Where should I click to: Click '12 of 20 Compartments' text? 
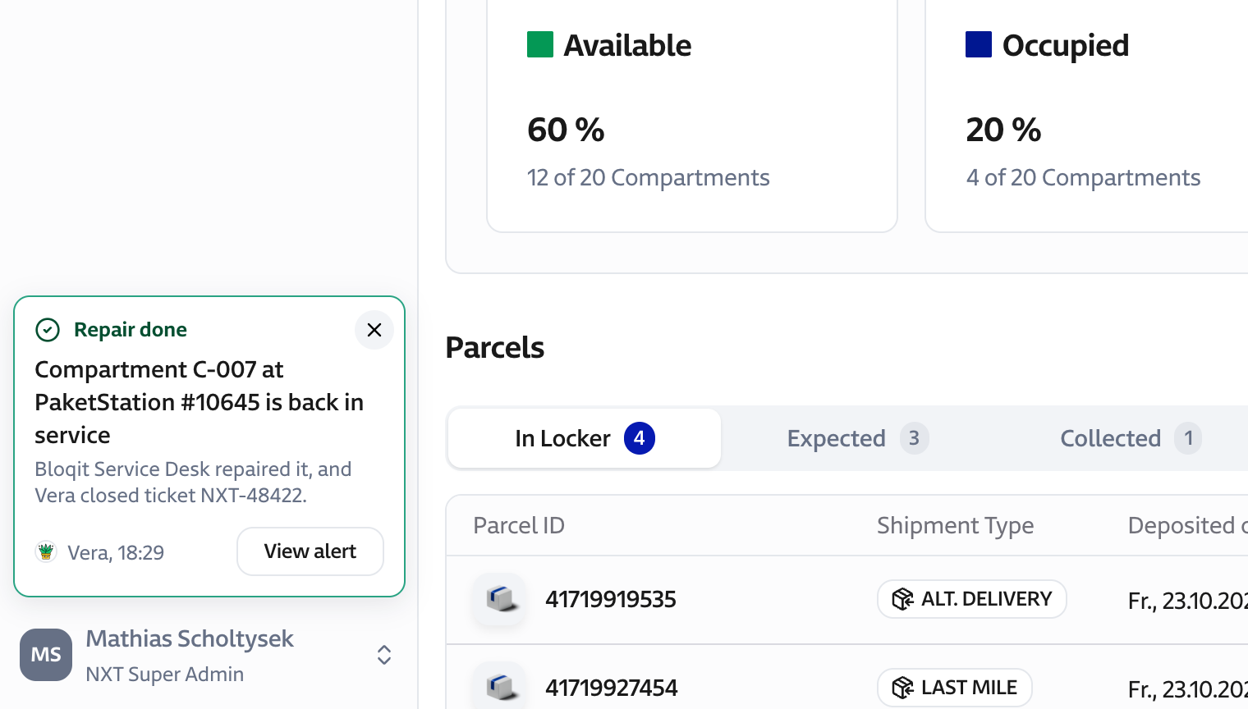tap(648, 177)
